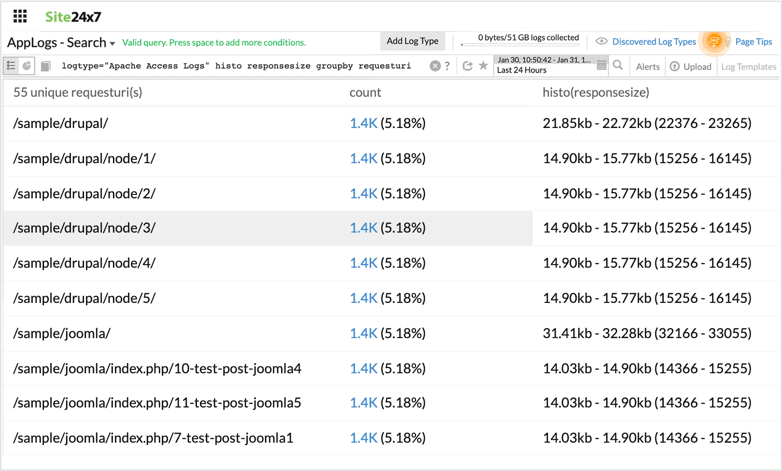Switch to list view toggle
The height and width of the screenshot is (471, 782).
pos(11,66)
